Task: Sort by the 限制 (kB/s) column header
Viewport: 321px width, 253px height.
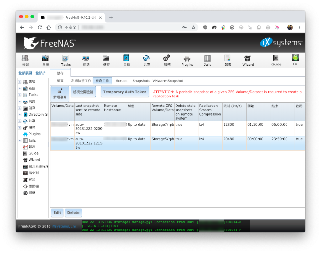Action: [x=234, y=112]
